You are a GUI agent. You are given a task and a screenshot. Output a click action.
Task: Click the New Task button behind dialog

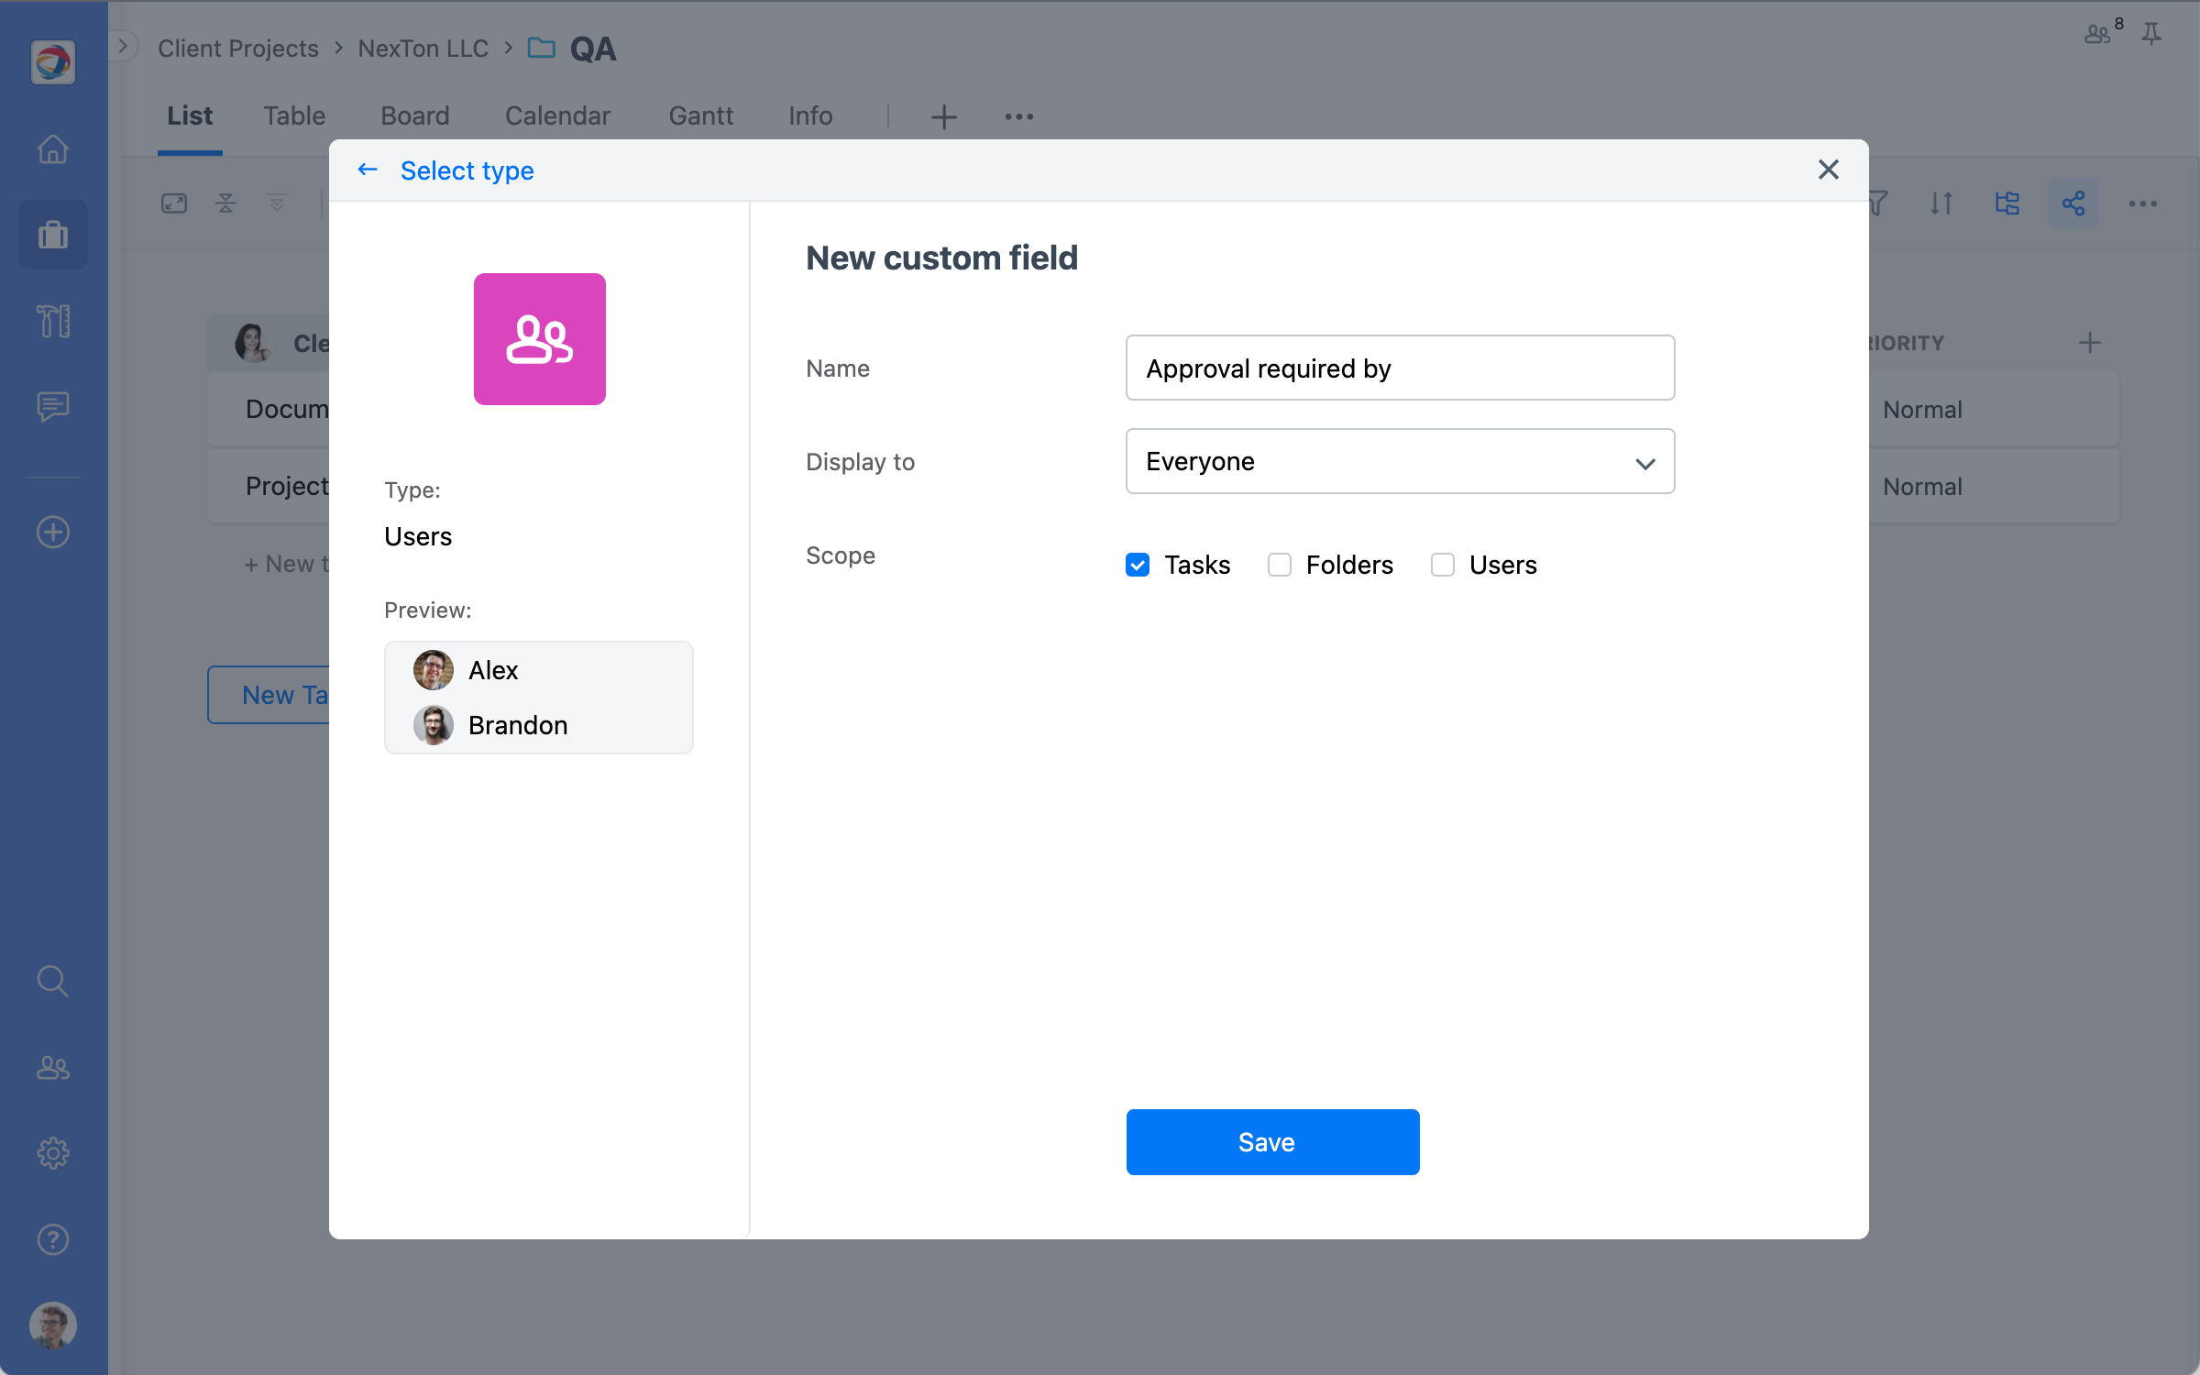click(x=269, y=695)
